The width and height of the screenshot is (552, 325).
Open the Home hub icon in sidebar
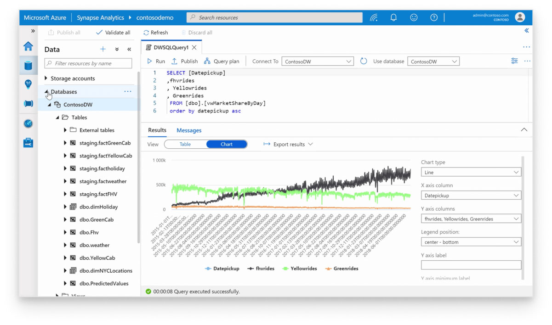click(28, 46)
